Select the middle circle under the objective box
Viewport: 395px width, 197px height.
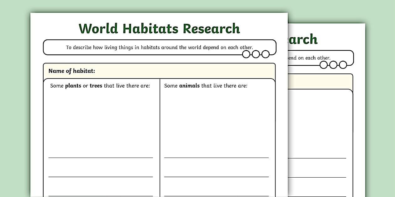(x=256, y=54)
